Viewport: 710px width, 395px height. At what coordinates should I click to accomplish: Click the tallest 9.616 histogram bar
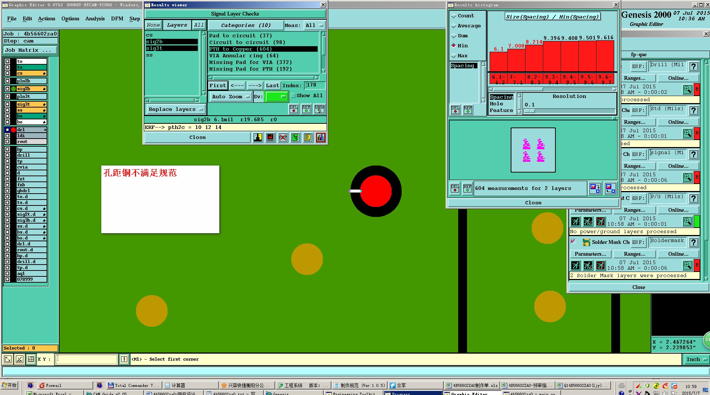tap(605, 56)
